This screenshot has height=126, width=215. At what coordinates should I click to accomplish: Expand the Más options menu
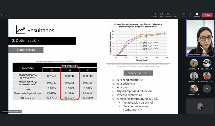(x=175, y=14)
